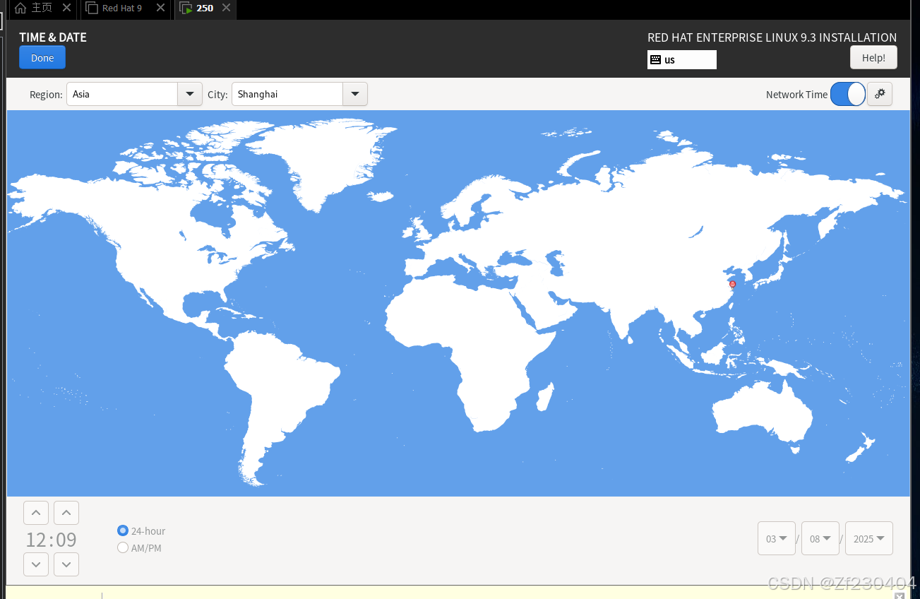Expand the Region dropdown arrow
This screenshot has width=920, height=599.
click(189, 94)
